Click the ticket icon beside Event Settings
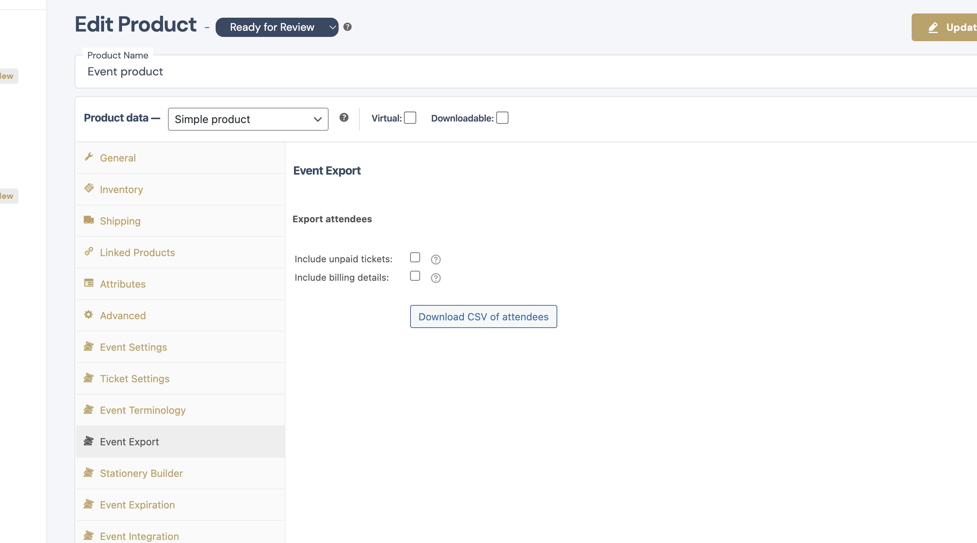This screenshot has height=543, width=977. click(x=89, y=346)
